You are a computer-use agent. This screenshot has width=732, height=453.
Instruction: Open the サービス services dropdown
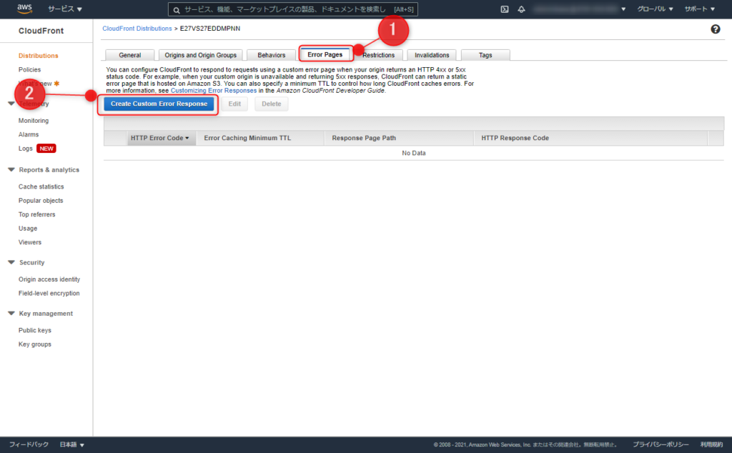[64, 9]
